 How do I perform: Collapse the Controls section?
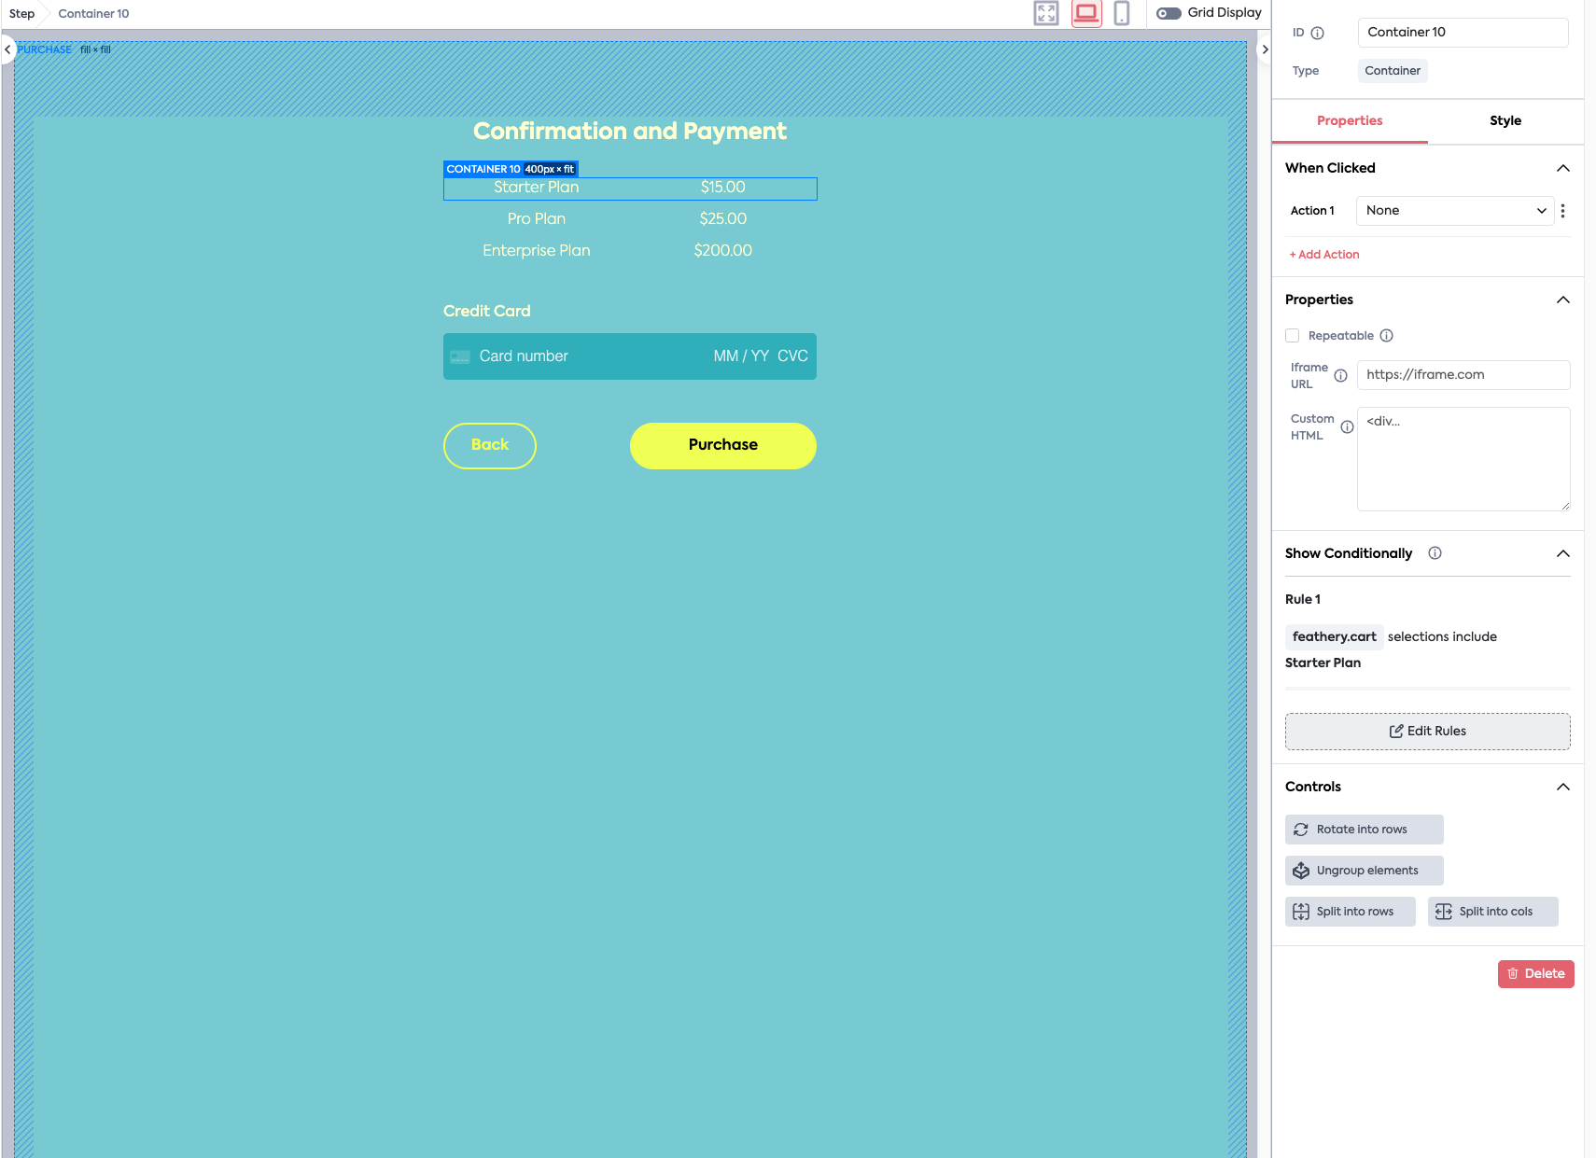(1562, 787)
